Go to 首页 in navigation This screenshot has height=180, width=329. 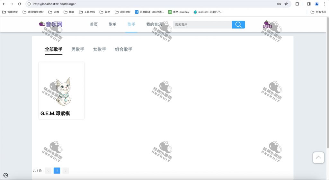94,24
